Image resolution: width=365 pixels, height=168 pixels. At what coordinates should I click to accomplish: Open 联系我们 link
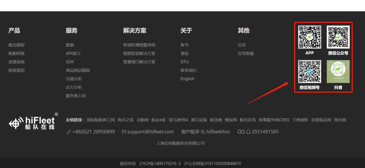click(x=189, y=70)
